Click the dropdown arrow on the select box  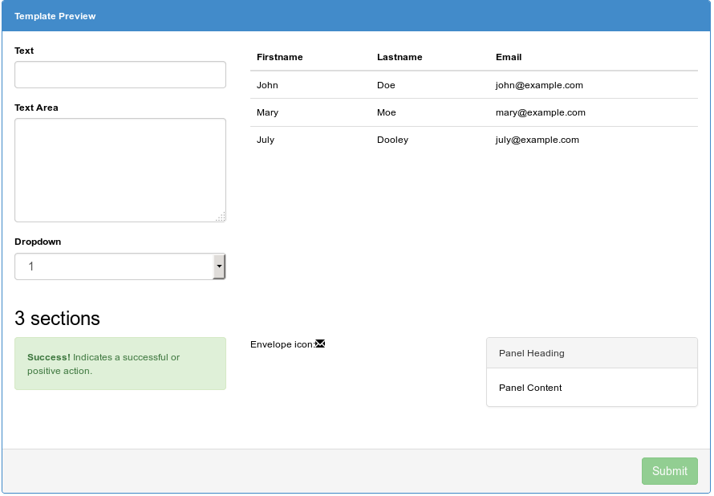(219, 266)
